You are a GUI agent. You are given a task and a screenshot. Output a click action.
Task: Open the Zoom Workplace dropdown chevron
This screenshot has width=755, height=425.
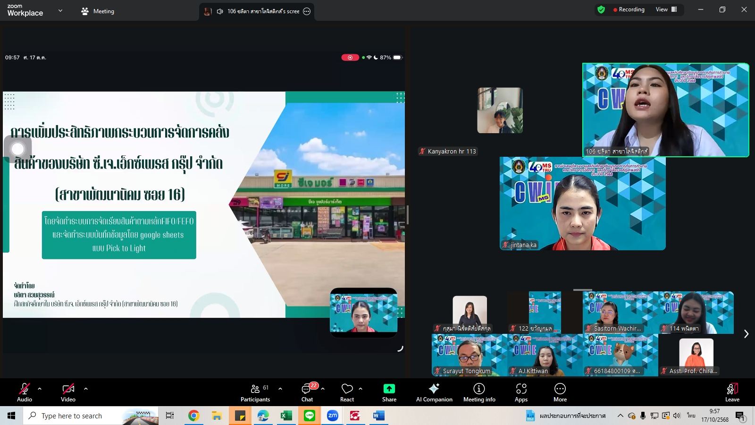click(x=60, y=11)
